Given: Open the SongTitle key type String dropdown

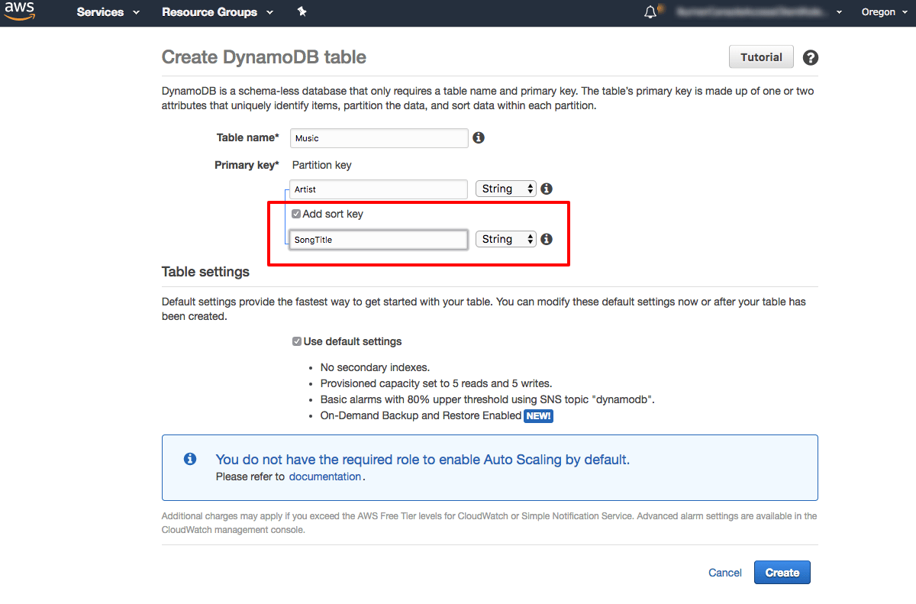Looking at the screenshot, I should coord(506,239).
